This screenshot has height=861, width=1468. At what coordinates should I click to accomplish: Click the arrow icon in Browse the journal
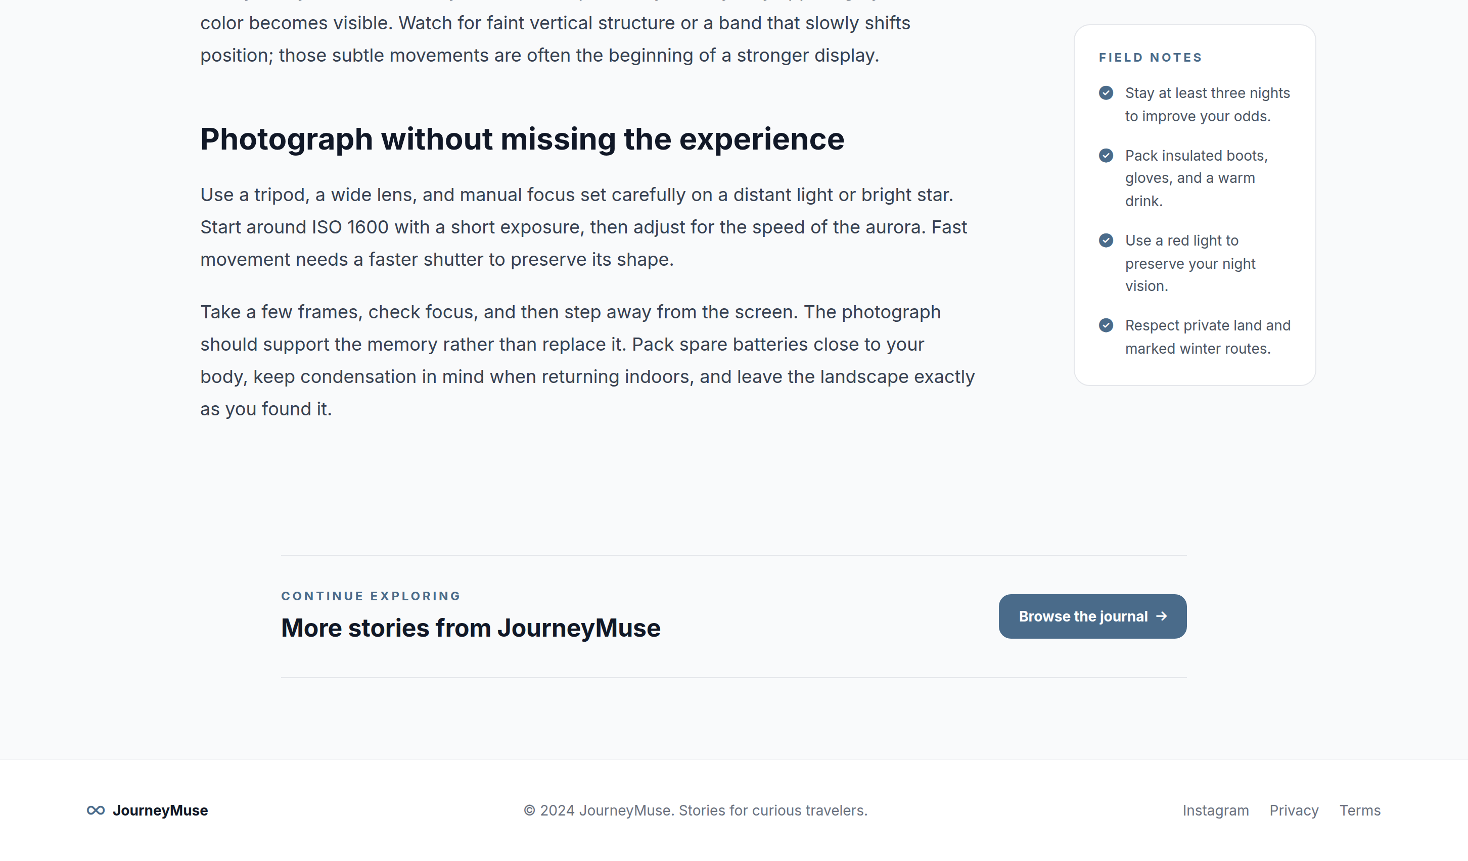(x=1162, y=616)
